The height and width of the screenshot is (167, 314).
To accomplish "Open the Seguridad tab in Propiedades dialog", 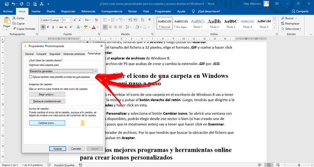I will pyautogui.click(x=55, y=54).
